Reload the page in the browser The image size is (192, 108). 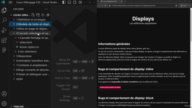click(x=105, y=6)
